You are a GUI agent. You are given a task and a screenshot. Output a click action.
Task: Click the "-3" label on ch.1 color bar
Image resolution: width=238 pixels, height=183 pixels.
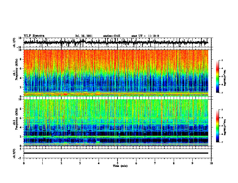click(x=221, y=60)
